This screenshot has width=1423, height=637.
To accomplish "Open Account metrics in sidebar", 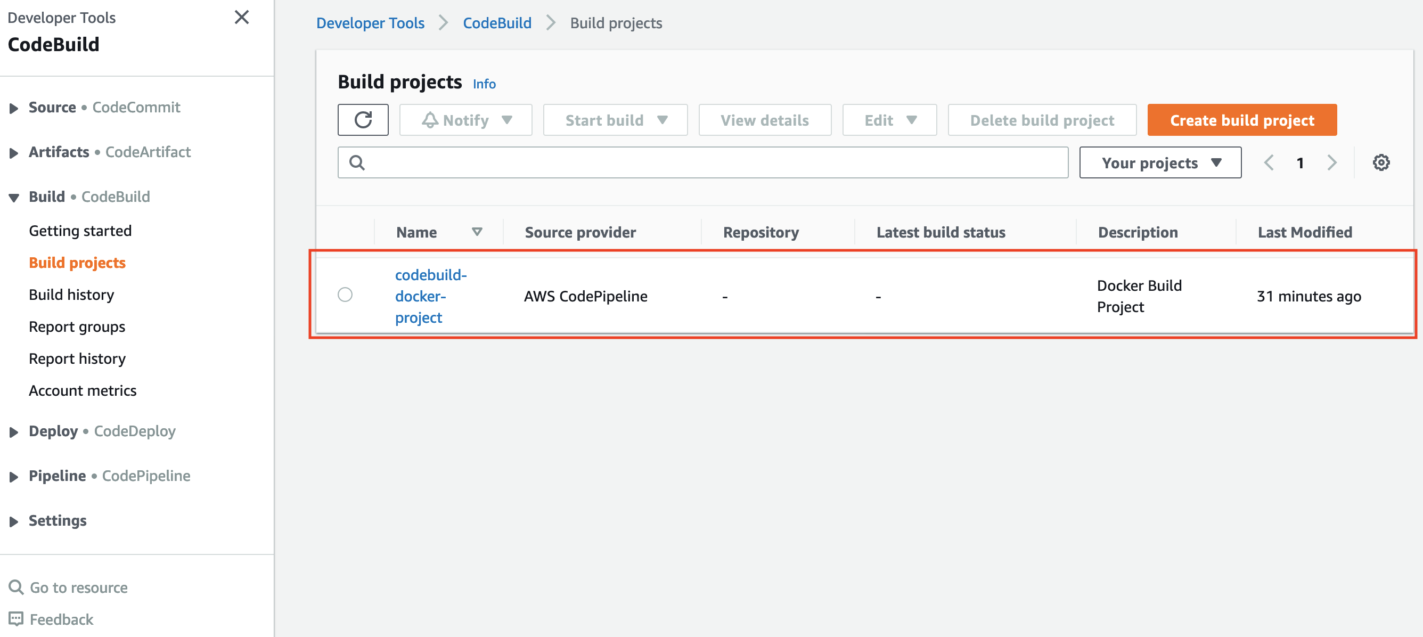I will 83,390.
